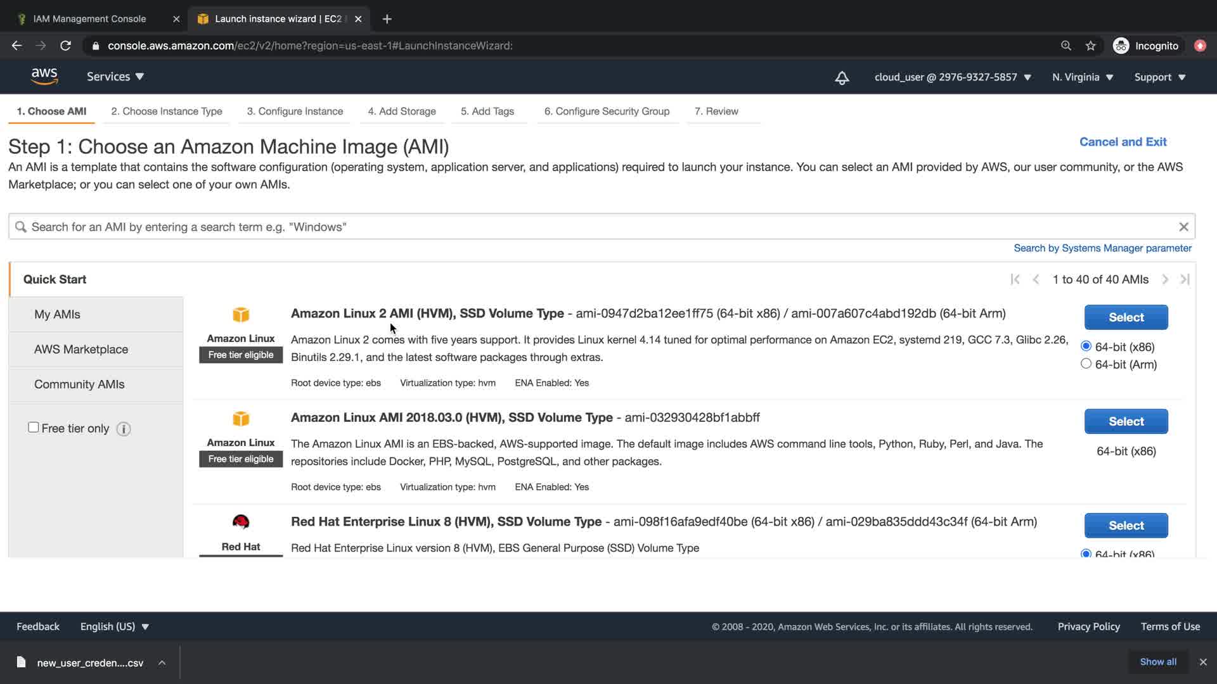Clear the AMI search with X icon
Image resolution: width=1217 pixels, height=684 pixels.
(x=1183, y=227)
